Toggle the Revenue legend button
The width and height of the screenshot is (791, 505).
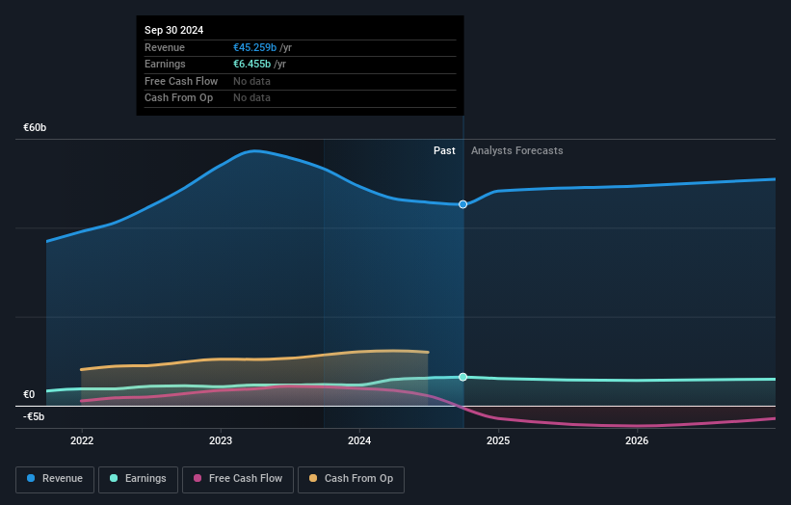click(x=55, y=479)
